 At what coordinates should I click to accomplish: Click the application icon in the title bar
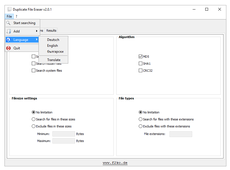9,9
